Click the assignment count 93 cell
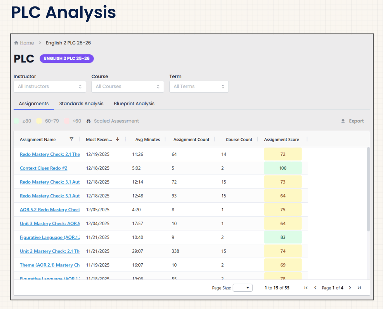Screen dimensions: 383x309 [x=174, y=196]
